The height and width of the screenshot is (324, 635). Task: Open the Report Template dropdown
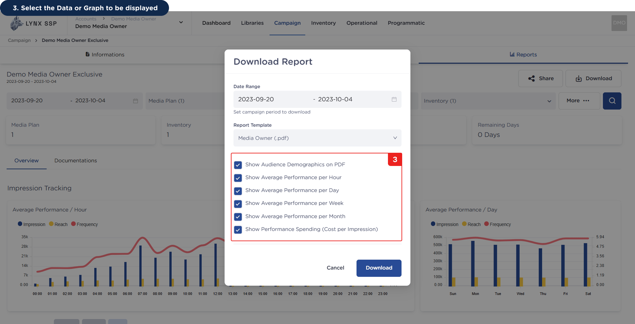click(x=317, y=138)
